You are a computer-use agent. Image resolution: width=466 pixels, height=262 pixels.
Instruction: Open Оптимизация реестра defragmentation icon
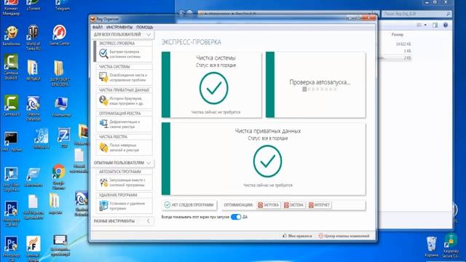pyautogui.click(x=103, y=124)
